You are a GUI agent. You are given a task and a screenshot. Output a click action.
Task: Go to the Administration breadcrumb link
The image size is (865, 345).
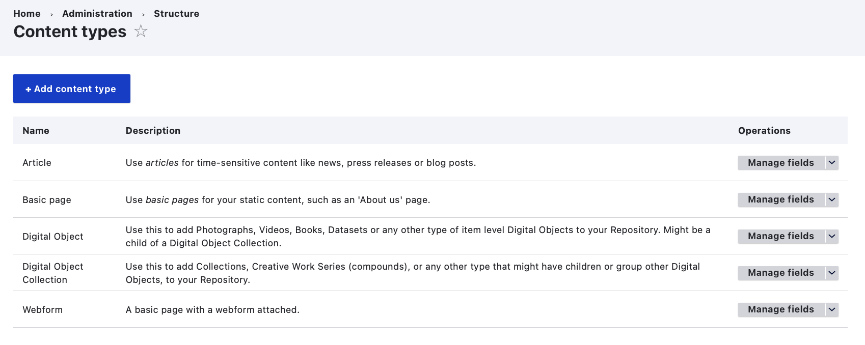tap(97, 14)
